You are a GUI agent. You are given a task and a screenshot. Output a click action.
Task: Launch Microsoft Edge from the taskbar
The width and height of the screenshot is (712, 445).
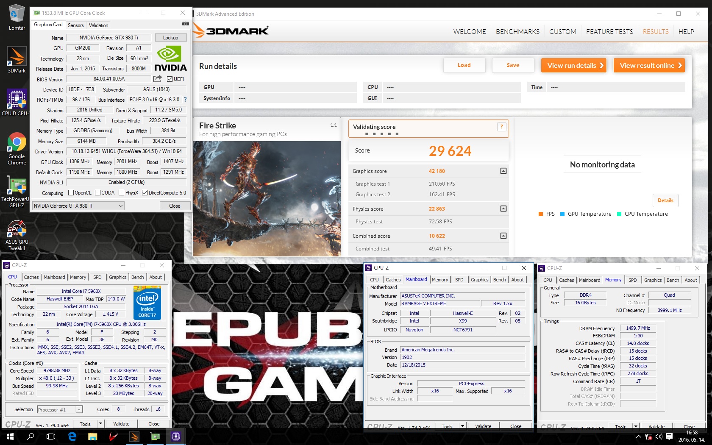[x=72, y=436]
